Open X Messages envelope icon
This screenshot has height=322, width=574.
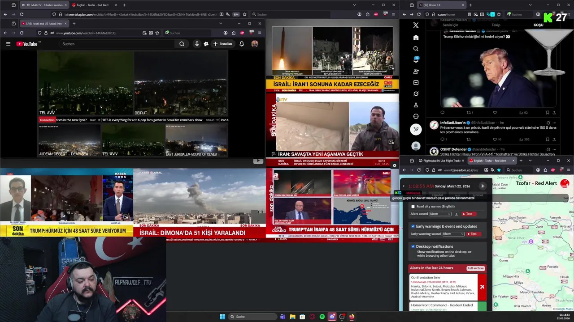[x=416, y=82]
